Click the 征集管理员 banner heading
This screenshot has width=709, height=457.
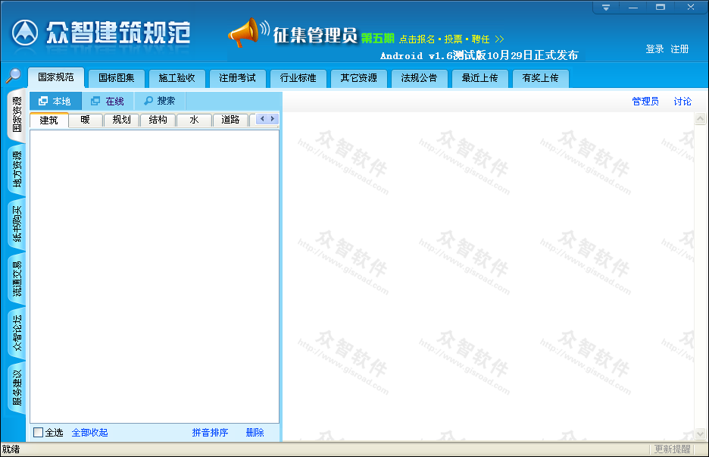pyautogui.click(x=315, y=36)
